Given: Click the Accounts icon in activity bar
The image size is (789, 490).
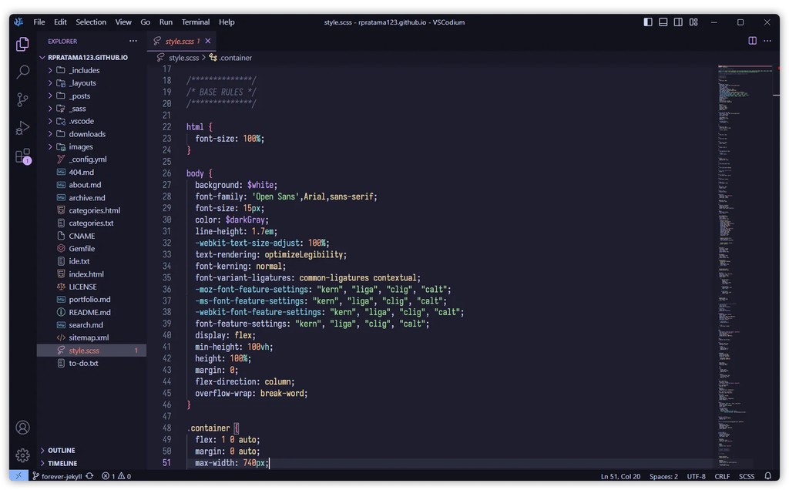Looking at the screenshot, I should coord(22,427).
